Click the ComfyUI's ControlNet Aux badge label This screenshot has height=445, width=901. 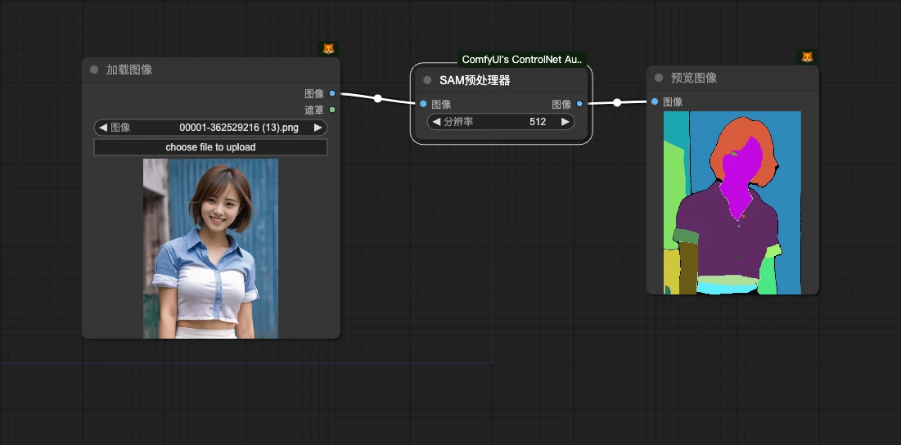tap(522, 60)
